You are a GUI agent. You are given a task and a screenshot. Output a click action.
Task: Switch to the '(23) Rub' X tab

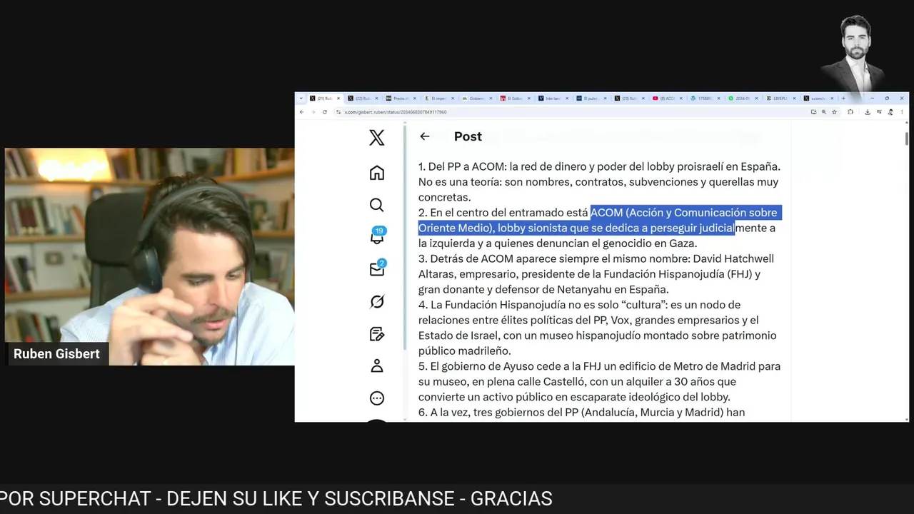(631, 99)
